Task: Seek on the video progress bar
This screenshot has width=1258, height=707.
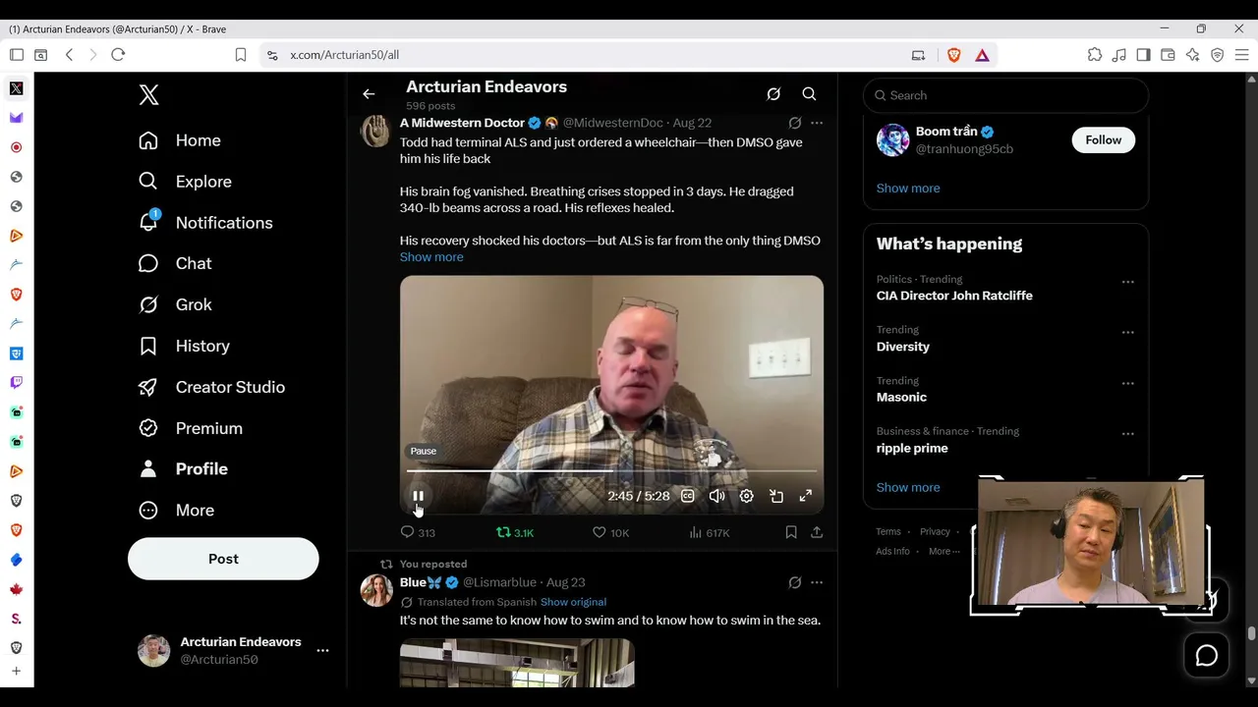Action: [x=611, y=471]
